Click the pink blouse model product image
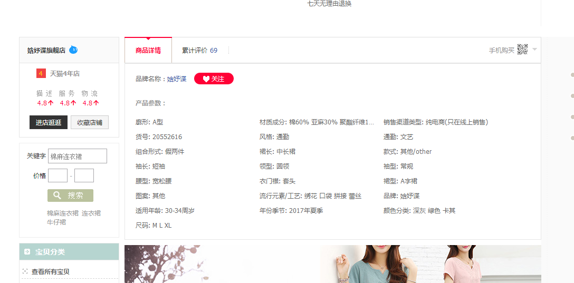574x283 pixels. click(464, 265)
